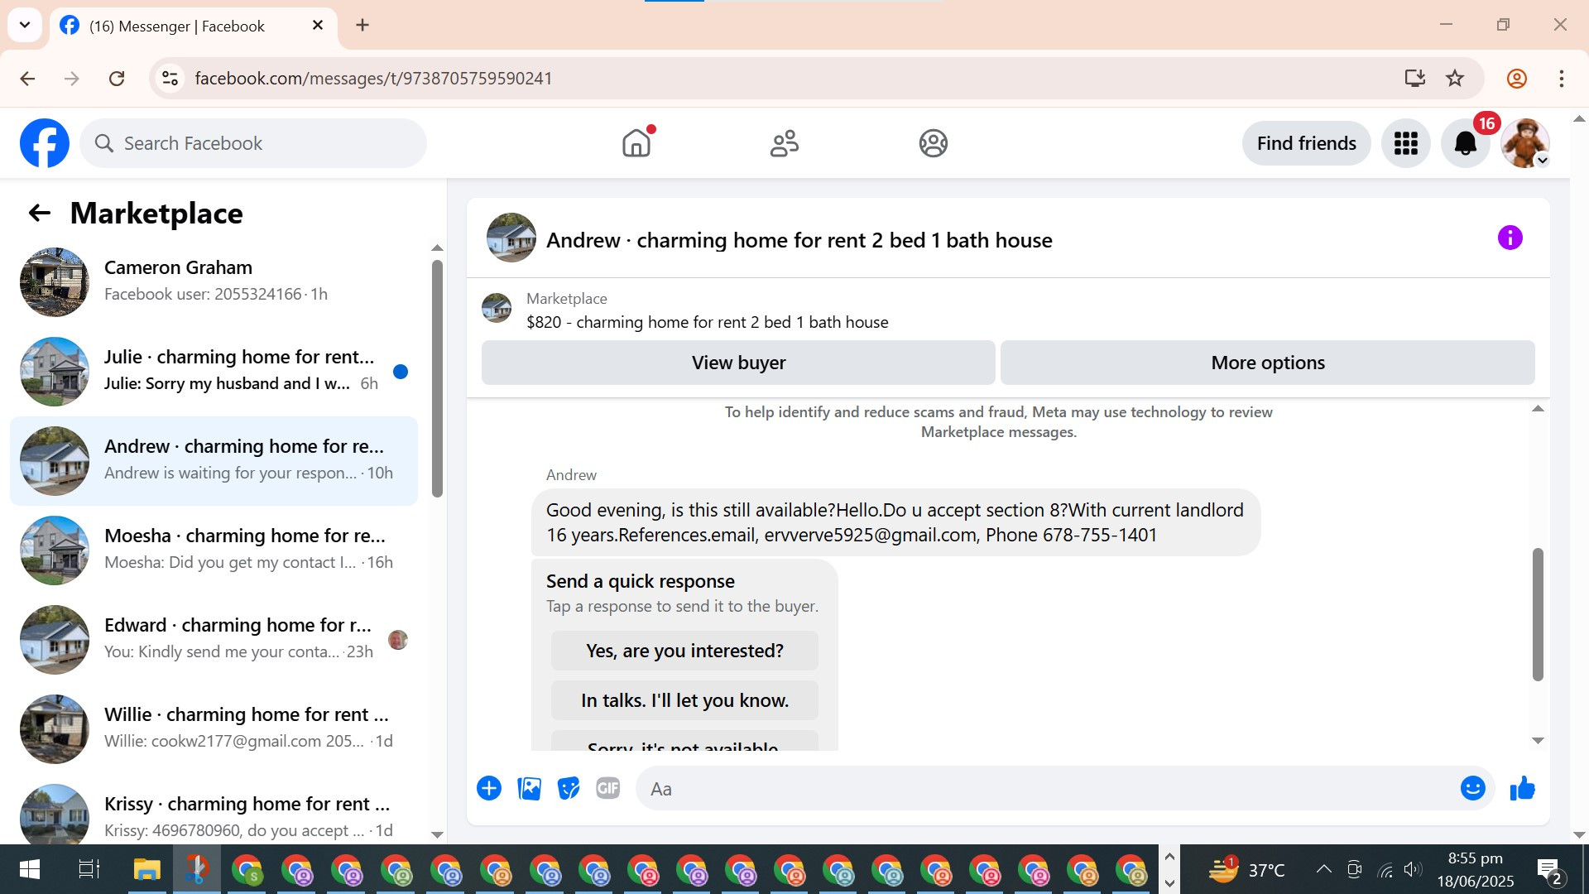Send quick response 'In talks. I'll let you know.'
1589x894 pixels.
click(x=684, y=700)
